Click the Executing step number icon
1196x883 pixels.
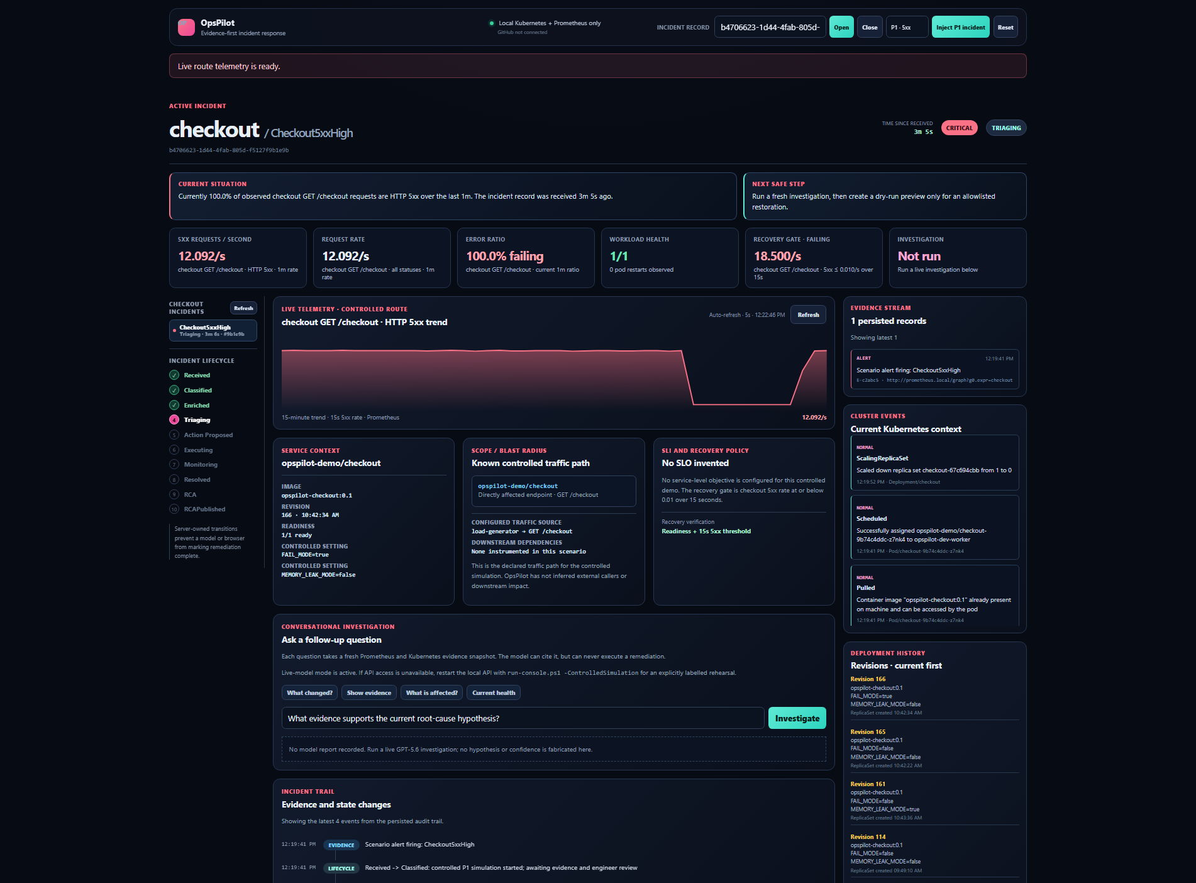pos(174,450)
